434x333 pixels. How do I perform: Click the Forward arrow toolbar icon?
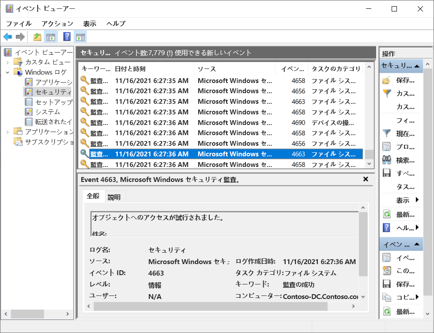(x=20, y=37)
